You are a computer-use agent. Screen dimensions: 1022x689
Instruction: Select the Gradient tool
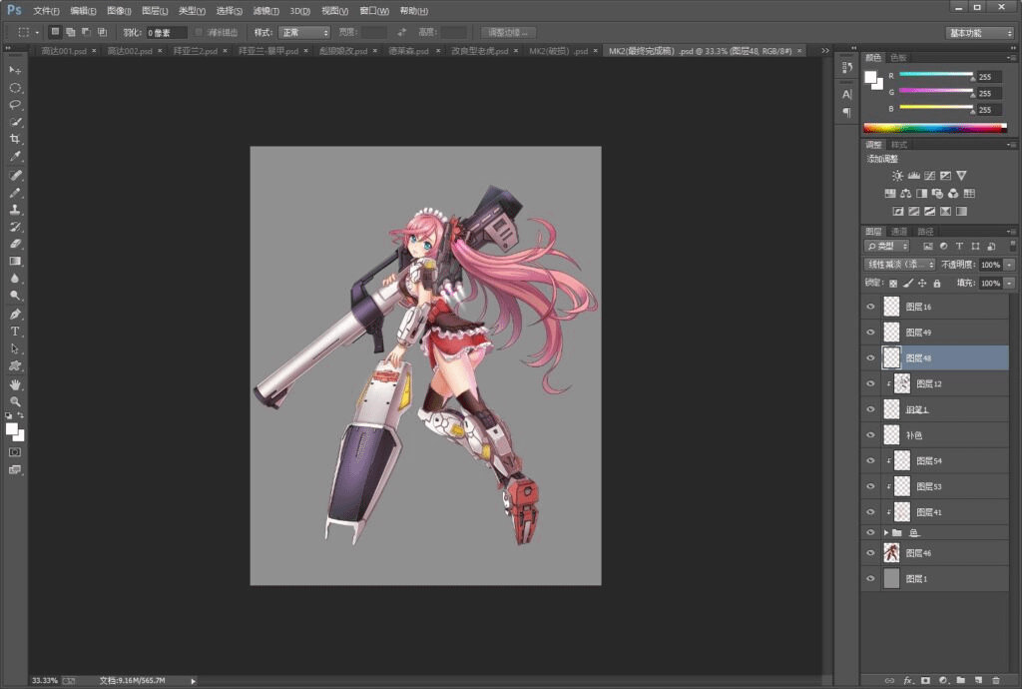click(x=15, y=262)
